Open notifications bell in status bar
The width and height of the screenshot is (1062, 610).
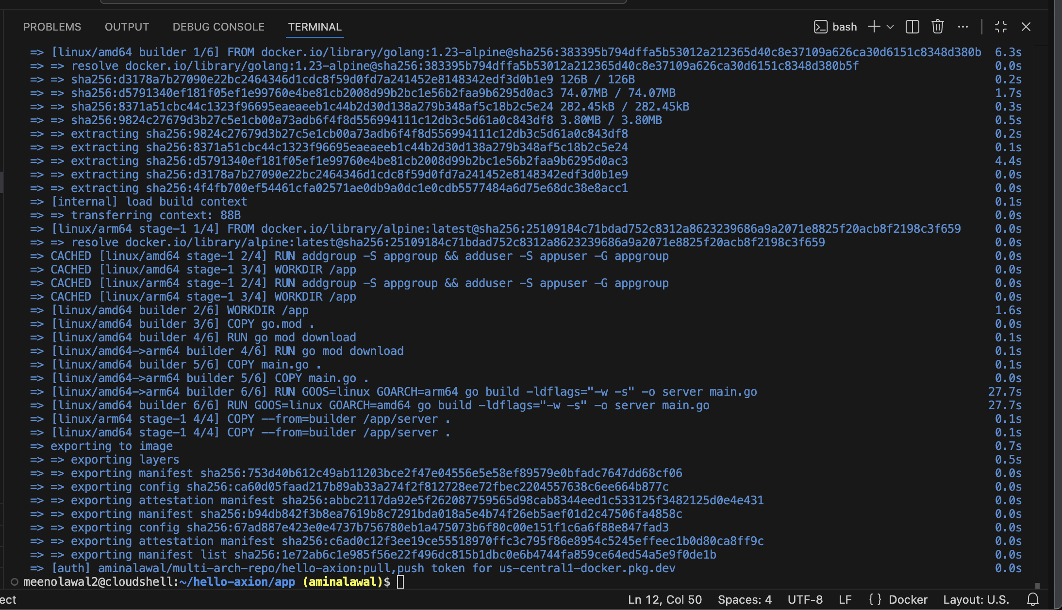click(x=1033, y=600)
